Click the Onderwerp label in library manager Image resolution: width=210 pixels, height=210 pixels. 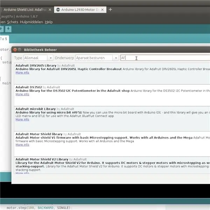click(x=64, y=58)
